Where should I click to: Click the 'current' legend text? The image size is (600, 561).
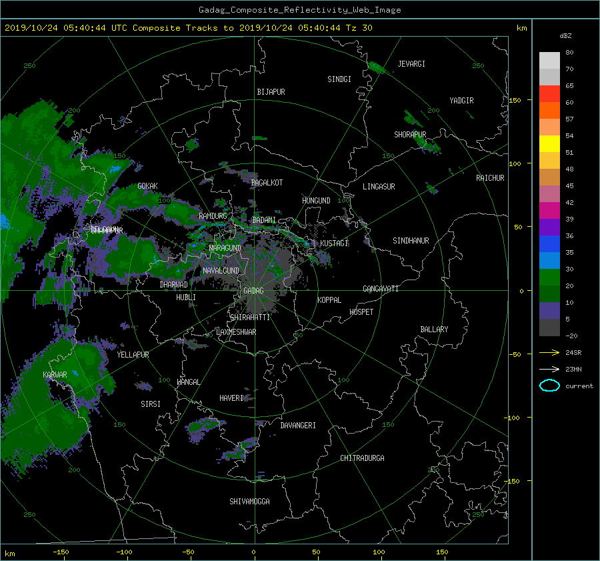(x=579, y=386)
